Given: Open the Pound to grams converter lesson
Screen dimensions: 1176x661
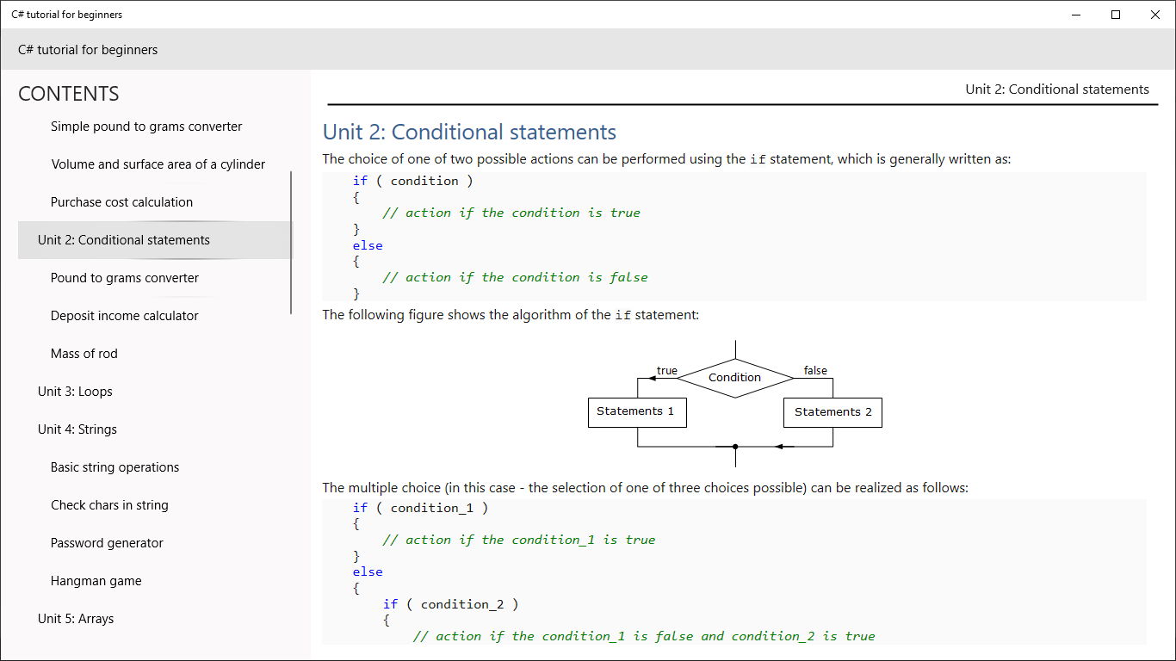Looking at the screenshot, I should [125, 278].
